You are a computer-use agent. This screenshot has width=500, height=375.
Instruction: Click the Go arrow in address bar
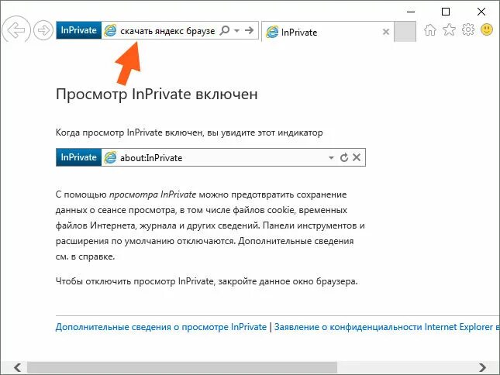[x=250, y=30]
